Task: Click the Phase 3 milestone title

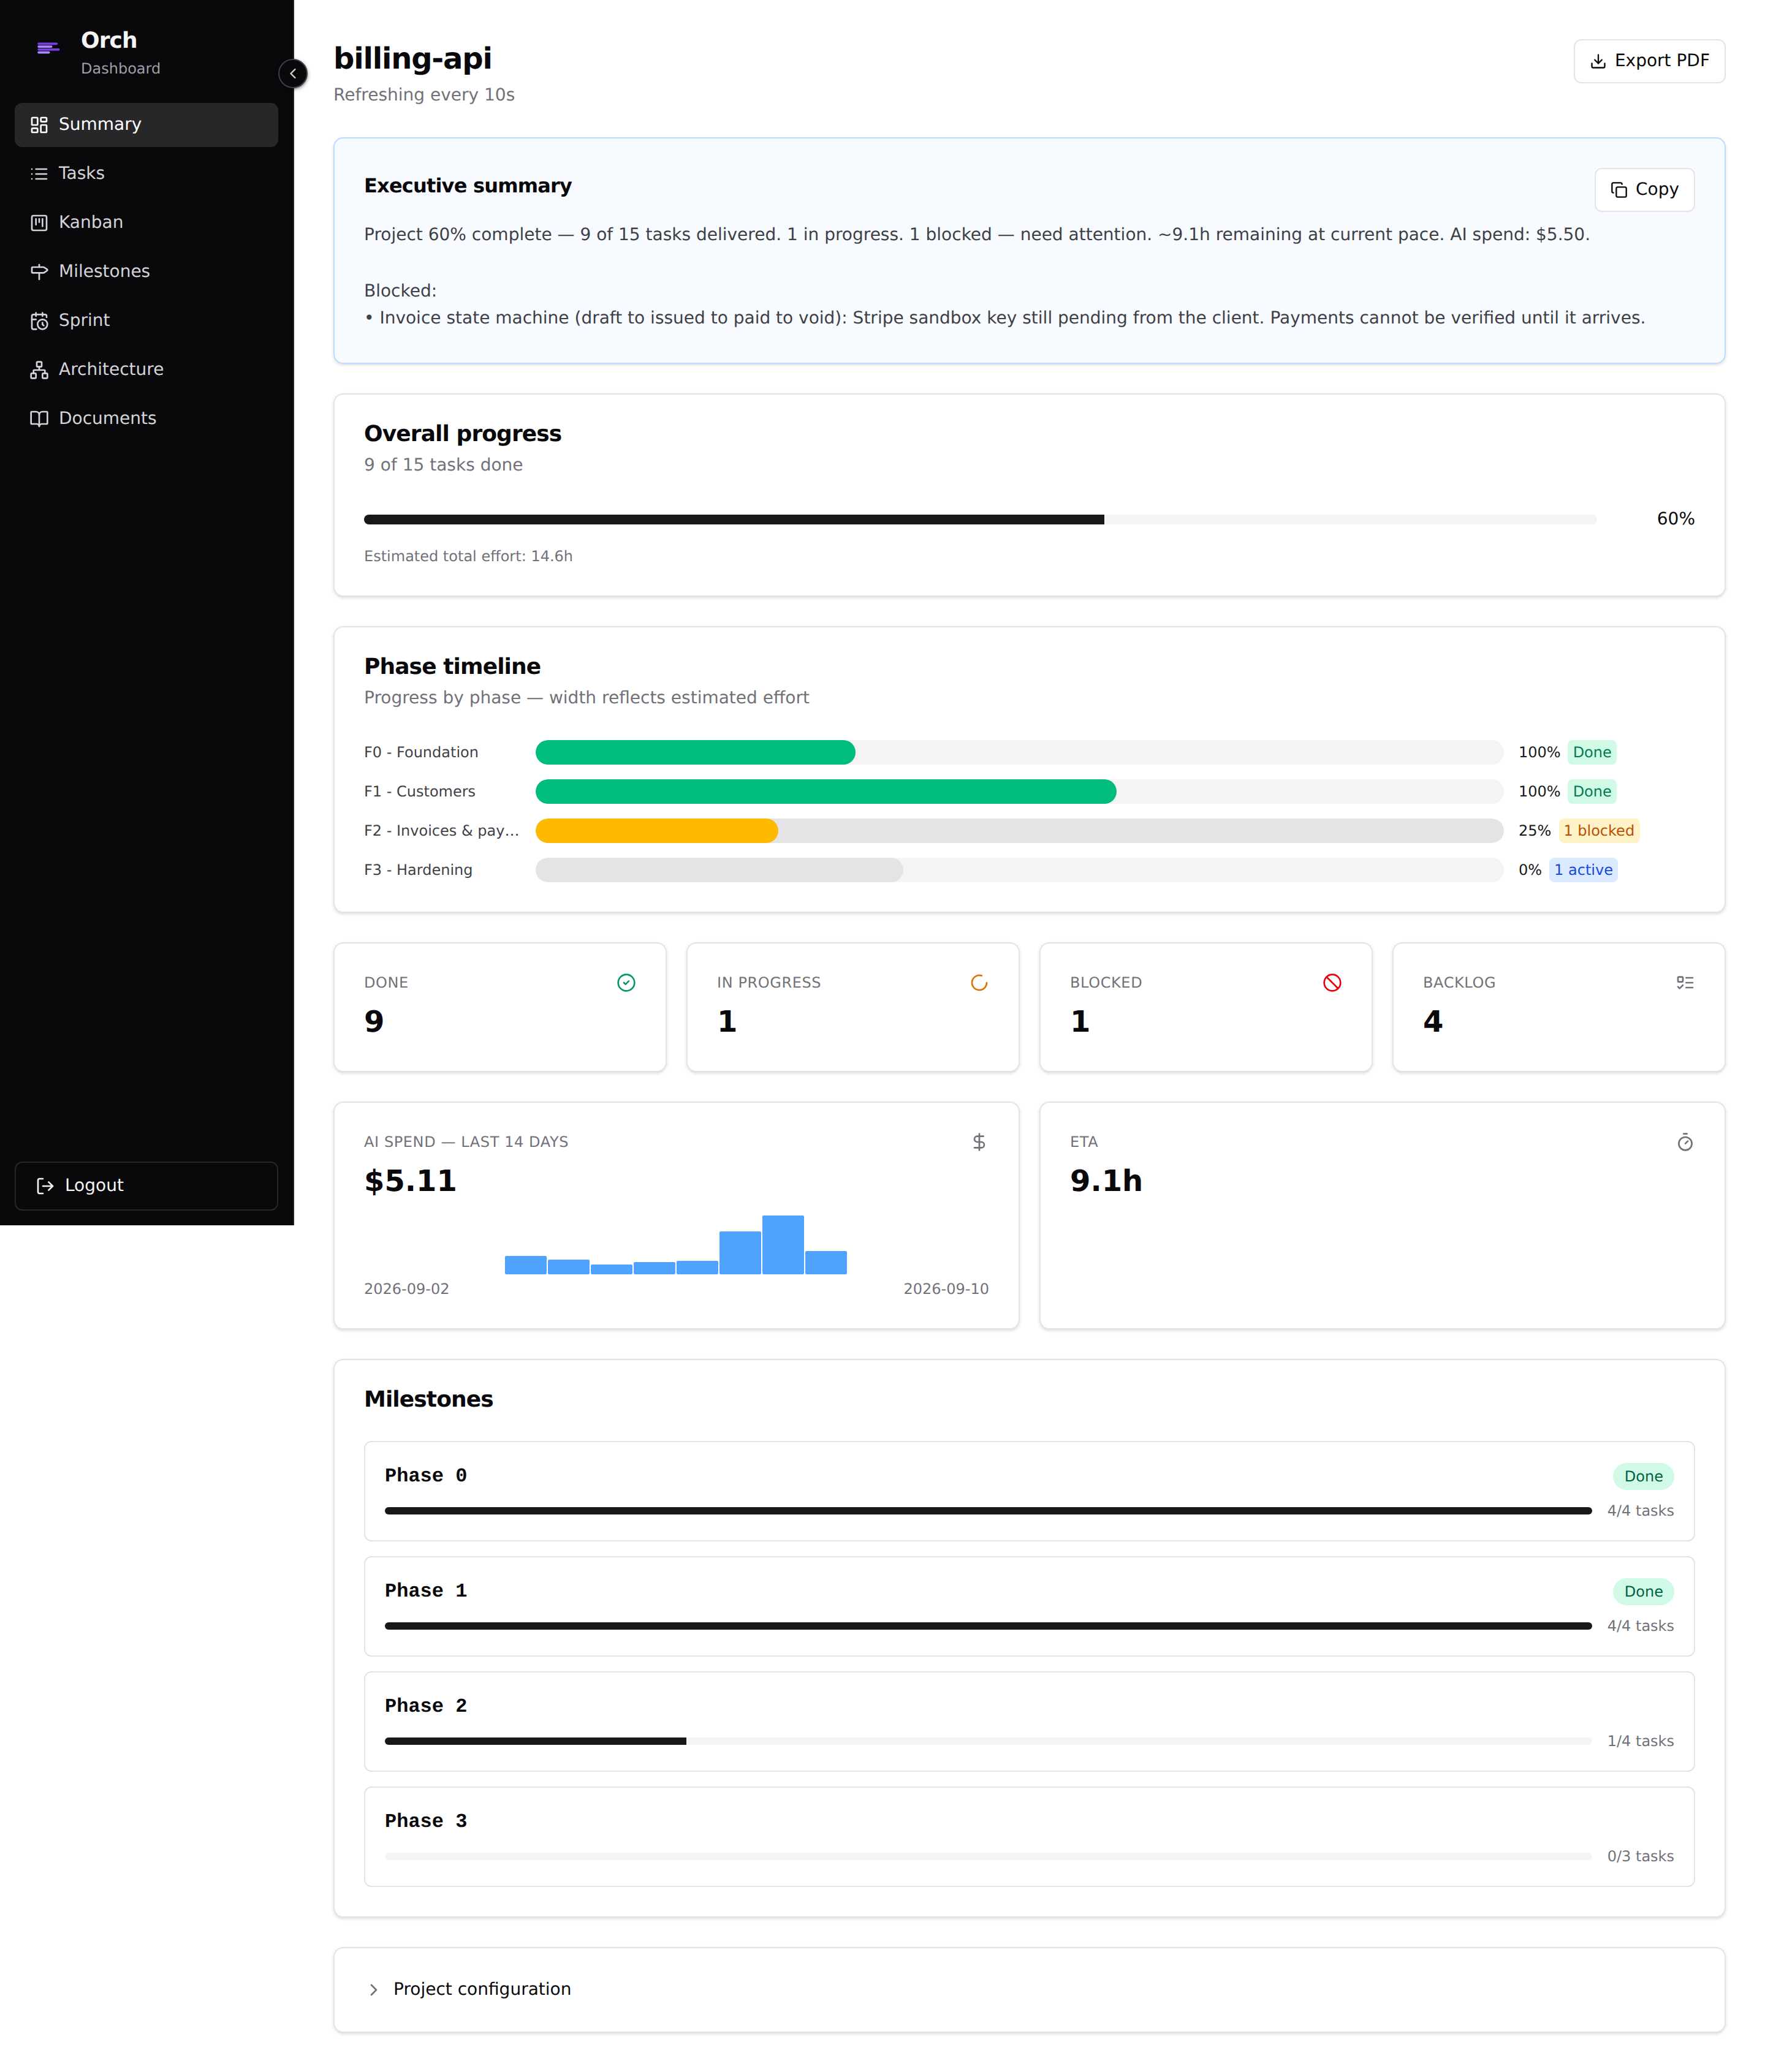Action: [x=425, y=1821]
